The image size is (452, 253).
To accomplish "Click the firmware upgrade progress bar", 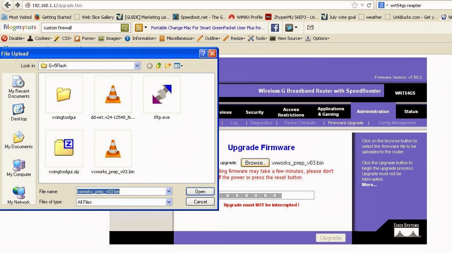I will (266, 196).
